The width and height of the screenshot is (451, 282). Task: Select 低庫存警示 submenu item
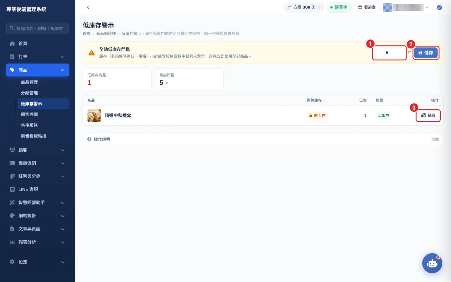[x=44, y=104]
